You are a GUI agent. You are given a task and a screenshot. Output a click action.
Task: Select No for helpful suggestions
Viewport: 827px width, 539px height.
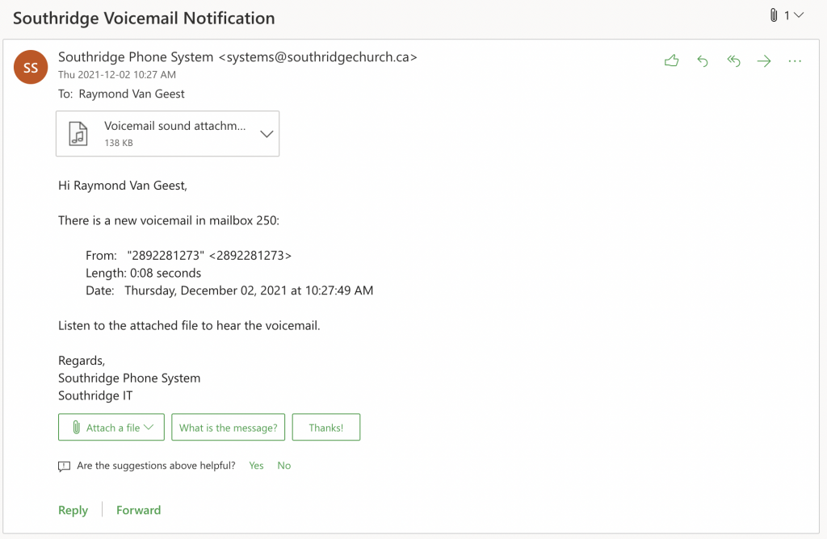pos(284,466)
